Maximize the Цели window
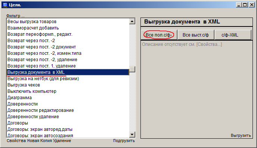Screen dimensions: 257x148 click(245, 5)
